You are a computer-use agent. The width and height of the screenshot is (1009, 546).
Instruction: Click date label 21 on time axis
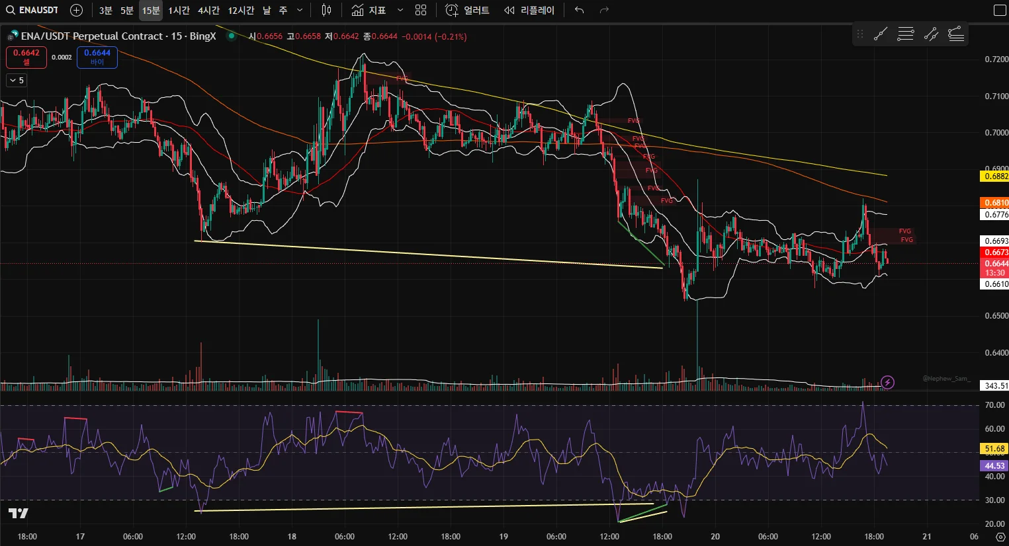point(927,536)
